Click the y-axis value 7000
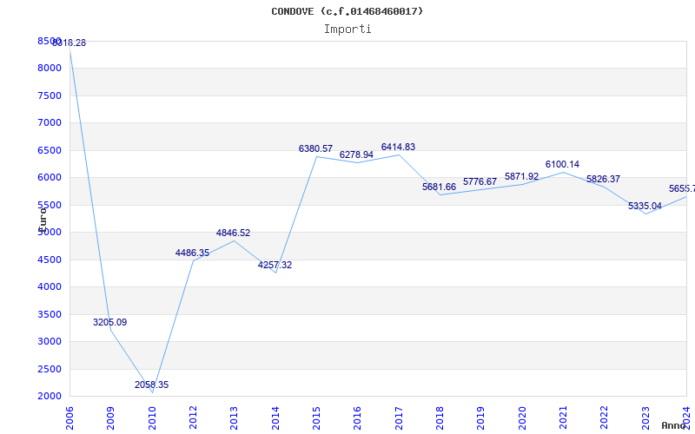This screenshot has width=695, height=434. click(50, 122)
